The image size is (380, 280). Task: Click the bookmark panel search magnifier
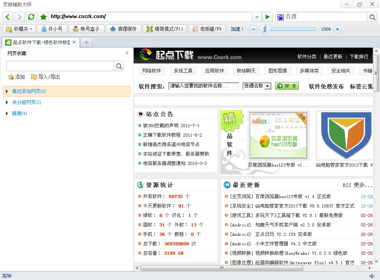[x=119, y=66]
